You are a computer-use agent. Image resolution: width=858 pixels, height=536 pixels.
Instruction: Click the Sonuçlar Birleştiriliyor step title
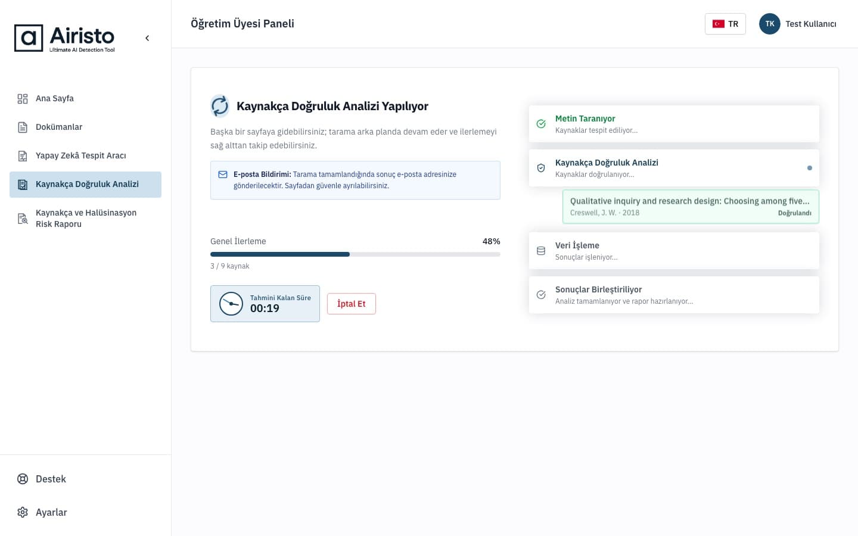[599, 289]
